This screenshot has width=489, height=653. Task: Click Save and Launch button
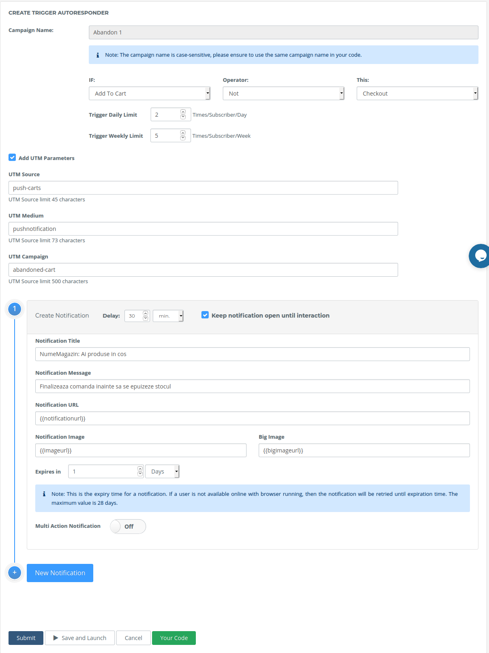pos(80,638)
